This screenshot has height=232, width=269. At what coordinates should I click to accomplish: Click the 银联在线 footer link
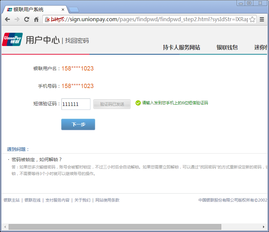pos(32,200)
